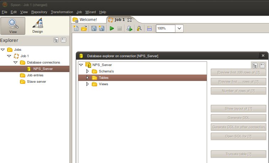Click Generate DDL for other connection
Image resolution: width=269 pixels, height=163 pixels.
(x=238, y=127)
